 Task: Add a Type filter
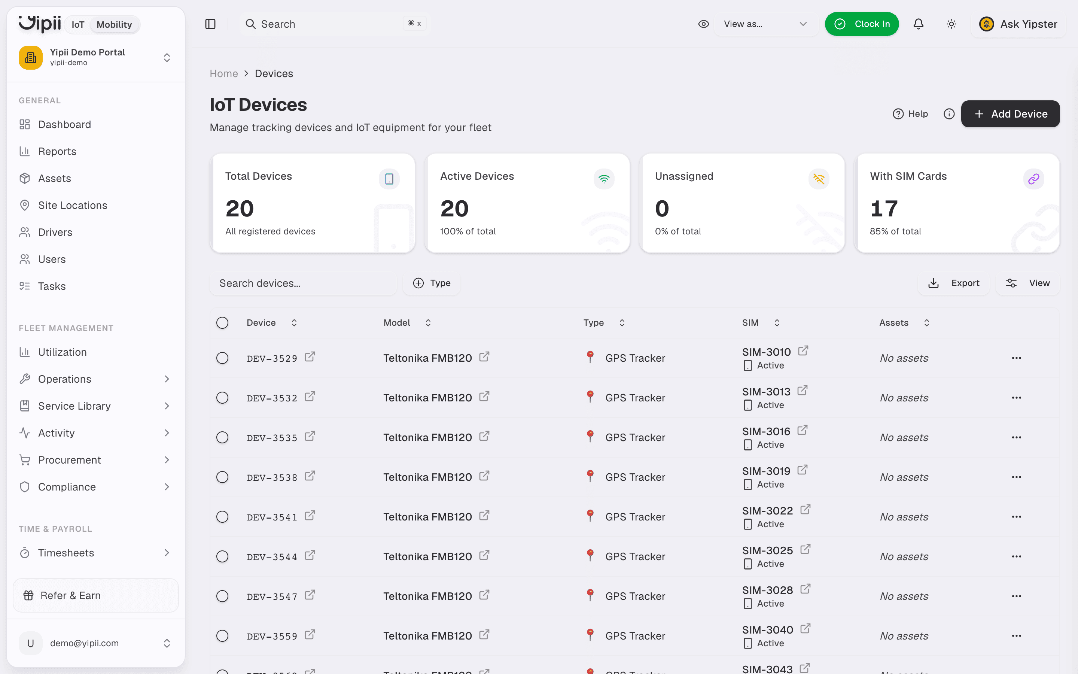432,283
